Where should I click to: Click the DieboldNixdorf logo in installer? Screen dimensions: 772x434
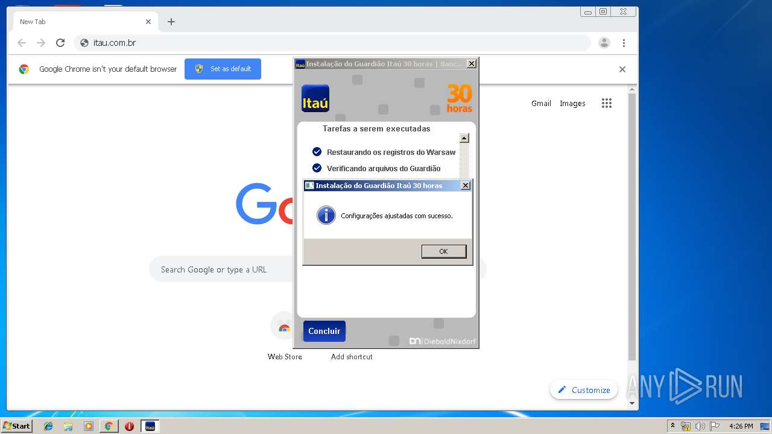tap(443, 341)
